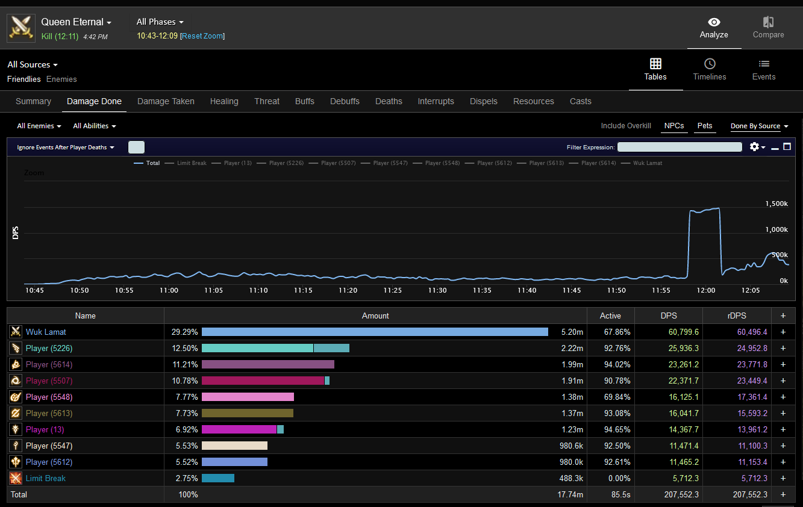The height and width of the screenshot is (507, 803).
Task: Click the Reset Zoom link
Action: pos(202,36)
